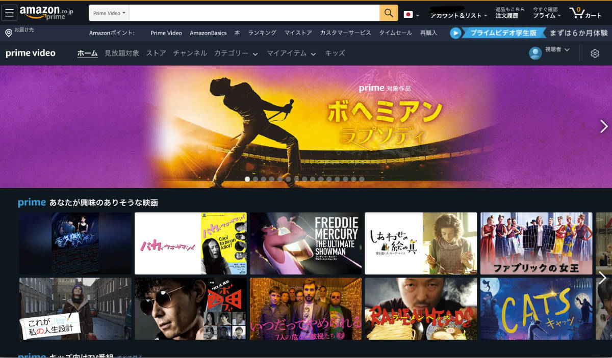Image resolution: width=612 pixels, height=358 pixels.
Task: Click the 視聴者 profile avatar icon
Action: click(534, 53)
